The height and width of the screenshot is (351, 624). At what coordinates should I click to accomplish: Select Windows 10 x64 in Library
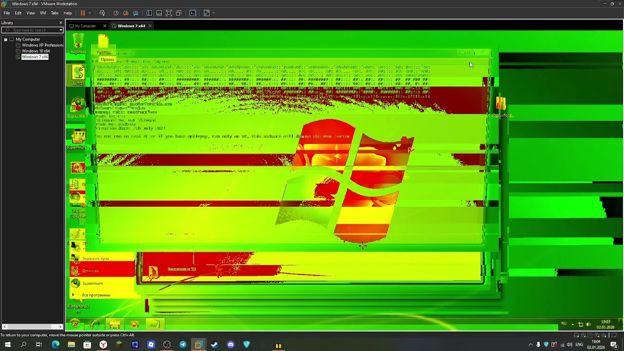[33, 51]
